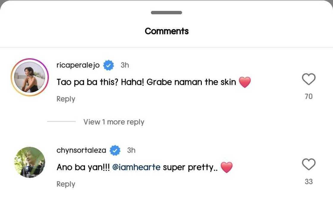
Task: Expand "View 1 more reply" thread
Action: click(114, 122)
